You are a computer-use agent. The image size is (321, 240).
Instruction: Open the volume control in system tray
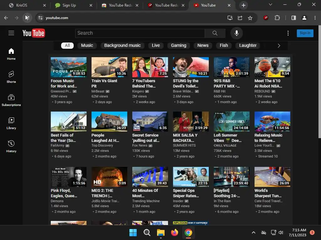pyautogui.click(x=281, y=232)
